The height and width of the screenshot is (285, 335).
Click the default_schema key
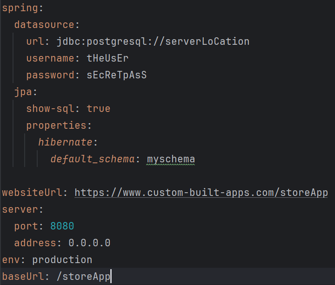tap(92, 159)
